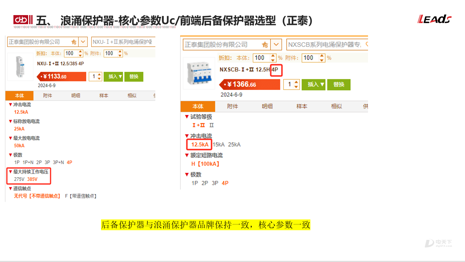Screen dimensions: 465x262
Task: Click the ¥1133.60 price tag
Action: point(61,76)
